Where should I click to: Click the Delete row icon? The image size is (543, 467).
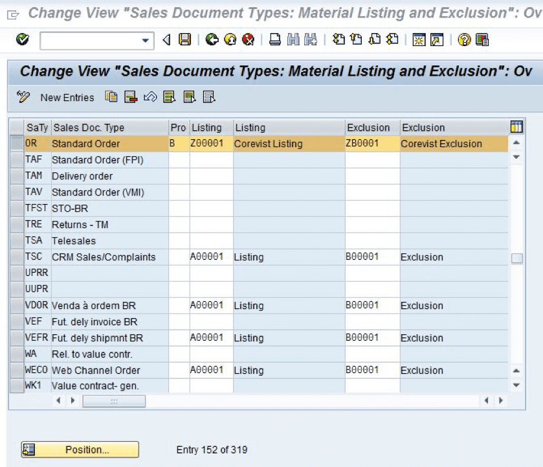click(131, 98)
